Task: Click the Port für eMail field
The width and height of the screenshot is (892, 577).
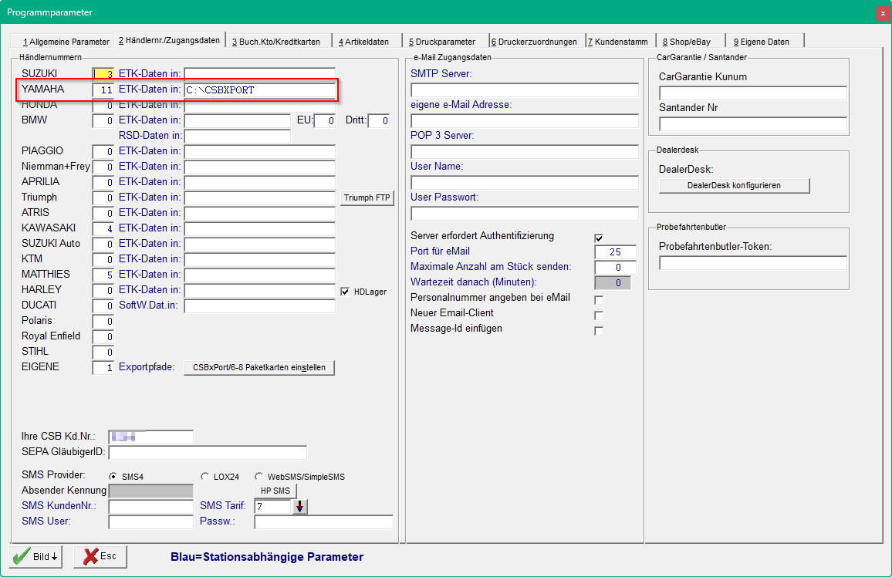Action: coord(615,251)
